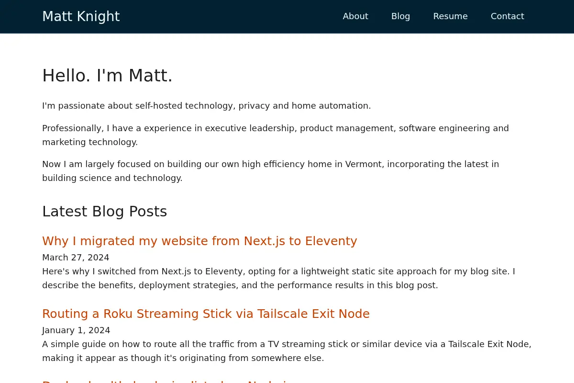Open the Matt Knight site title link

coord(81,16)
